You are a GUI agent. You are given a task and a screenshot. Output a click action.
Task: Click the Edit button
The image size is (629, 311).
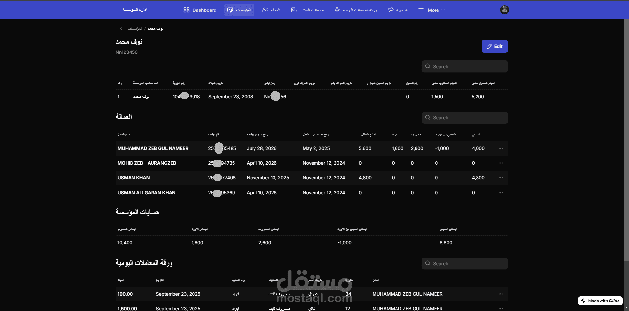tap(495, 46)
